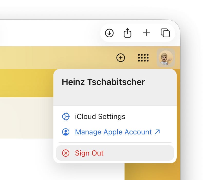The height and width of the screenshot is (180, 209).
Task: Open a new tab with plus icon
Action: coord(146,33)
